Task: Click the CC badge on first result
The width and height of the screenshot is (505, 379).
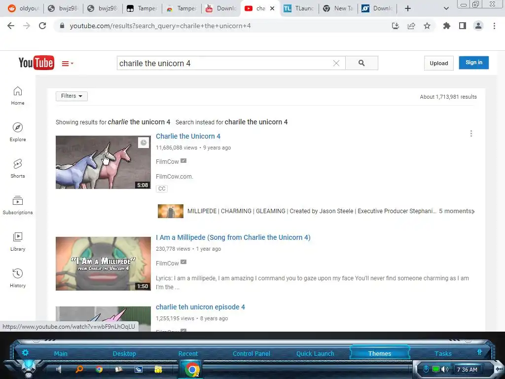Action: [162, 189]
